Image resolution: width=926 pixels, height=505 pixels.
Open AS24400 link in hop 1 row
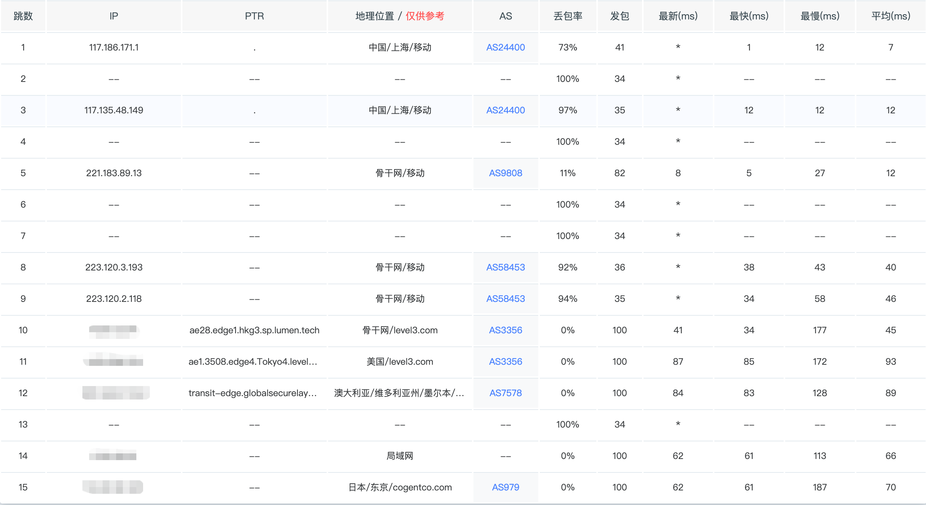[505, 48]
